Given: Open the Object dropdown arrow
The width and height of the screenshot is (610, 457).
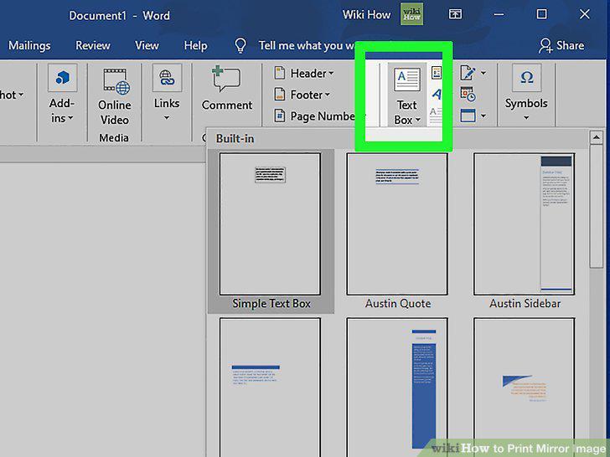Looking at the screenshot, I should click(483, 116).
